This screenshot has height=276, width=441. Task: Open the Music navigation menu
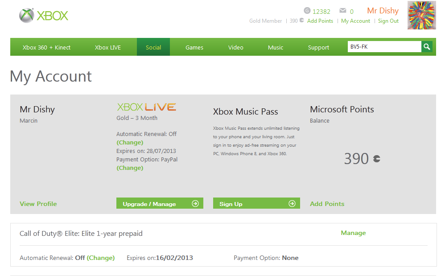tap(275, 47)
